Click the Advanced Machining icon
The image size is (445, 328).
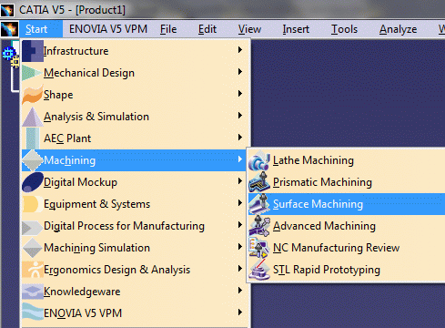click(259, 226)
